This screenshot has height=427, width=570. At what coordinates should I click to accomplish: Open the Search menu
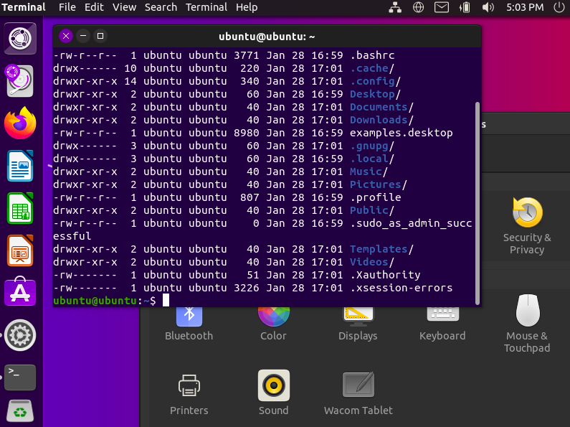tap(161, 7)
